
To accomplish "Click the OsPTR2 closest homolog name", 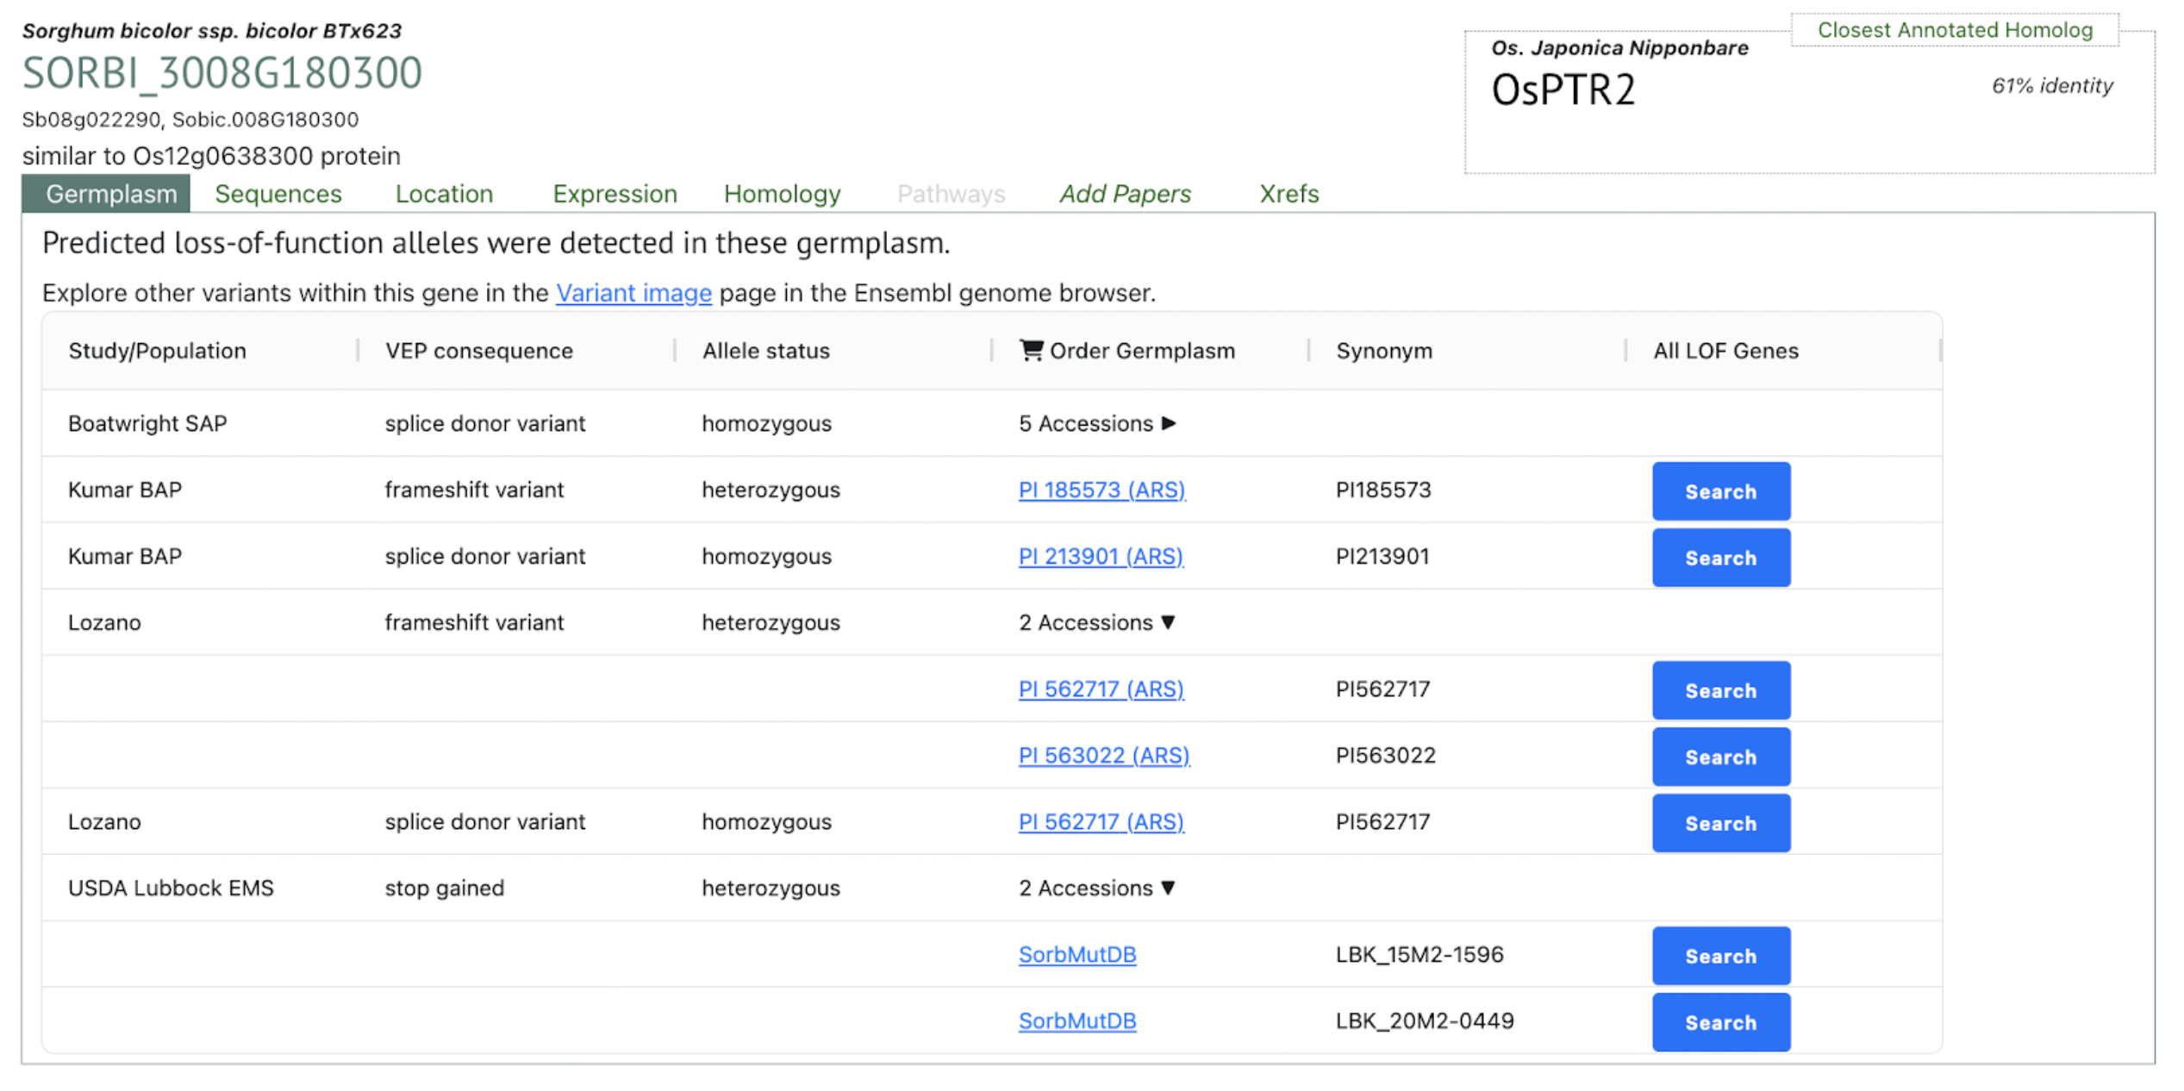I will pyautogui.click(x=1563, y=90).
